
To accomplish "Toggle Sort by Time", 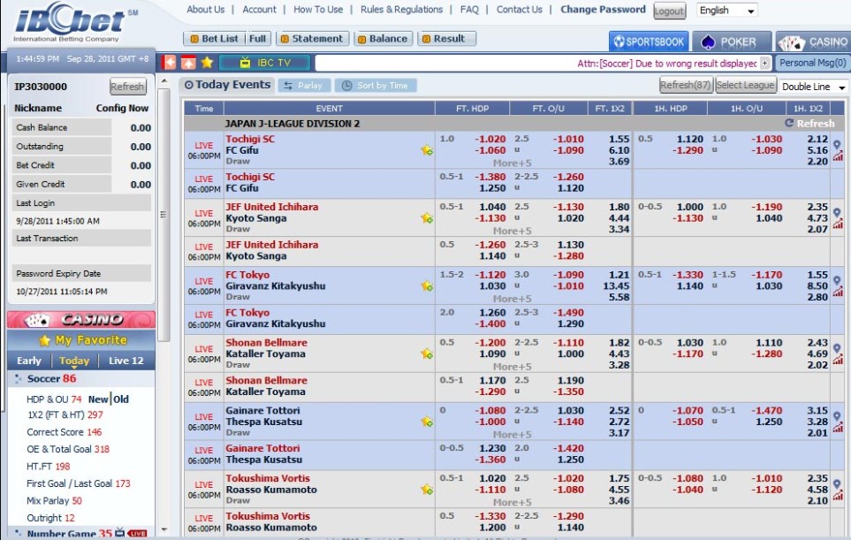I will point(376,85).
